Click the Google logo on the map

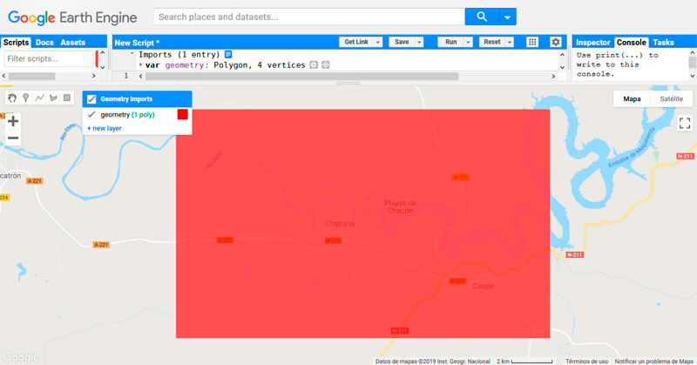click(20, 357)
